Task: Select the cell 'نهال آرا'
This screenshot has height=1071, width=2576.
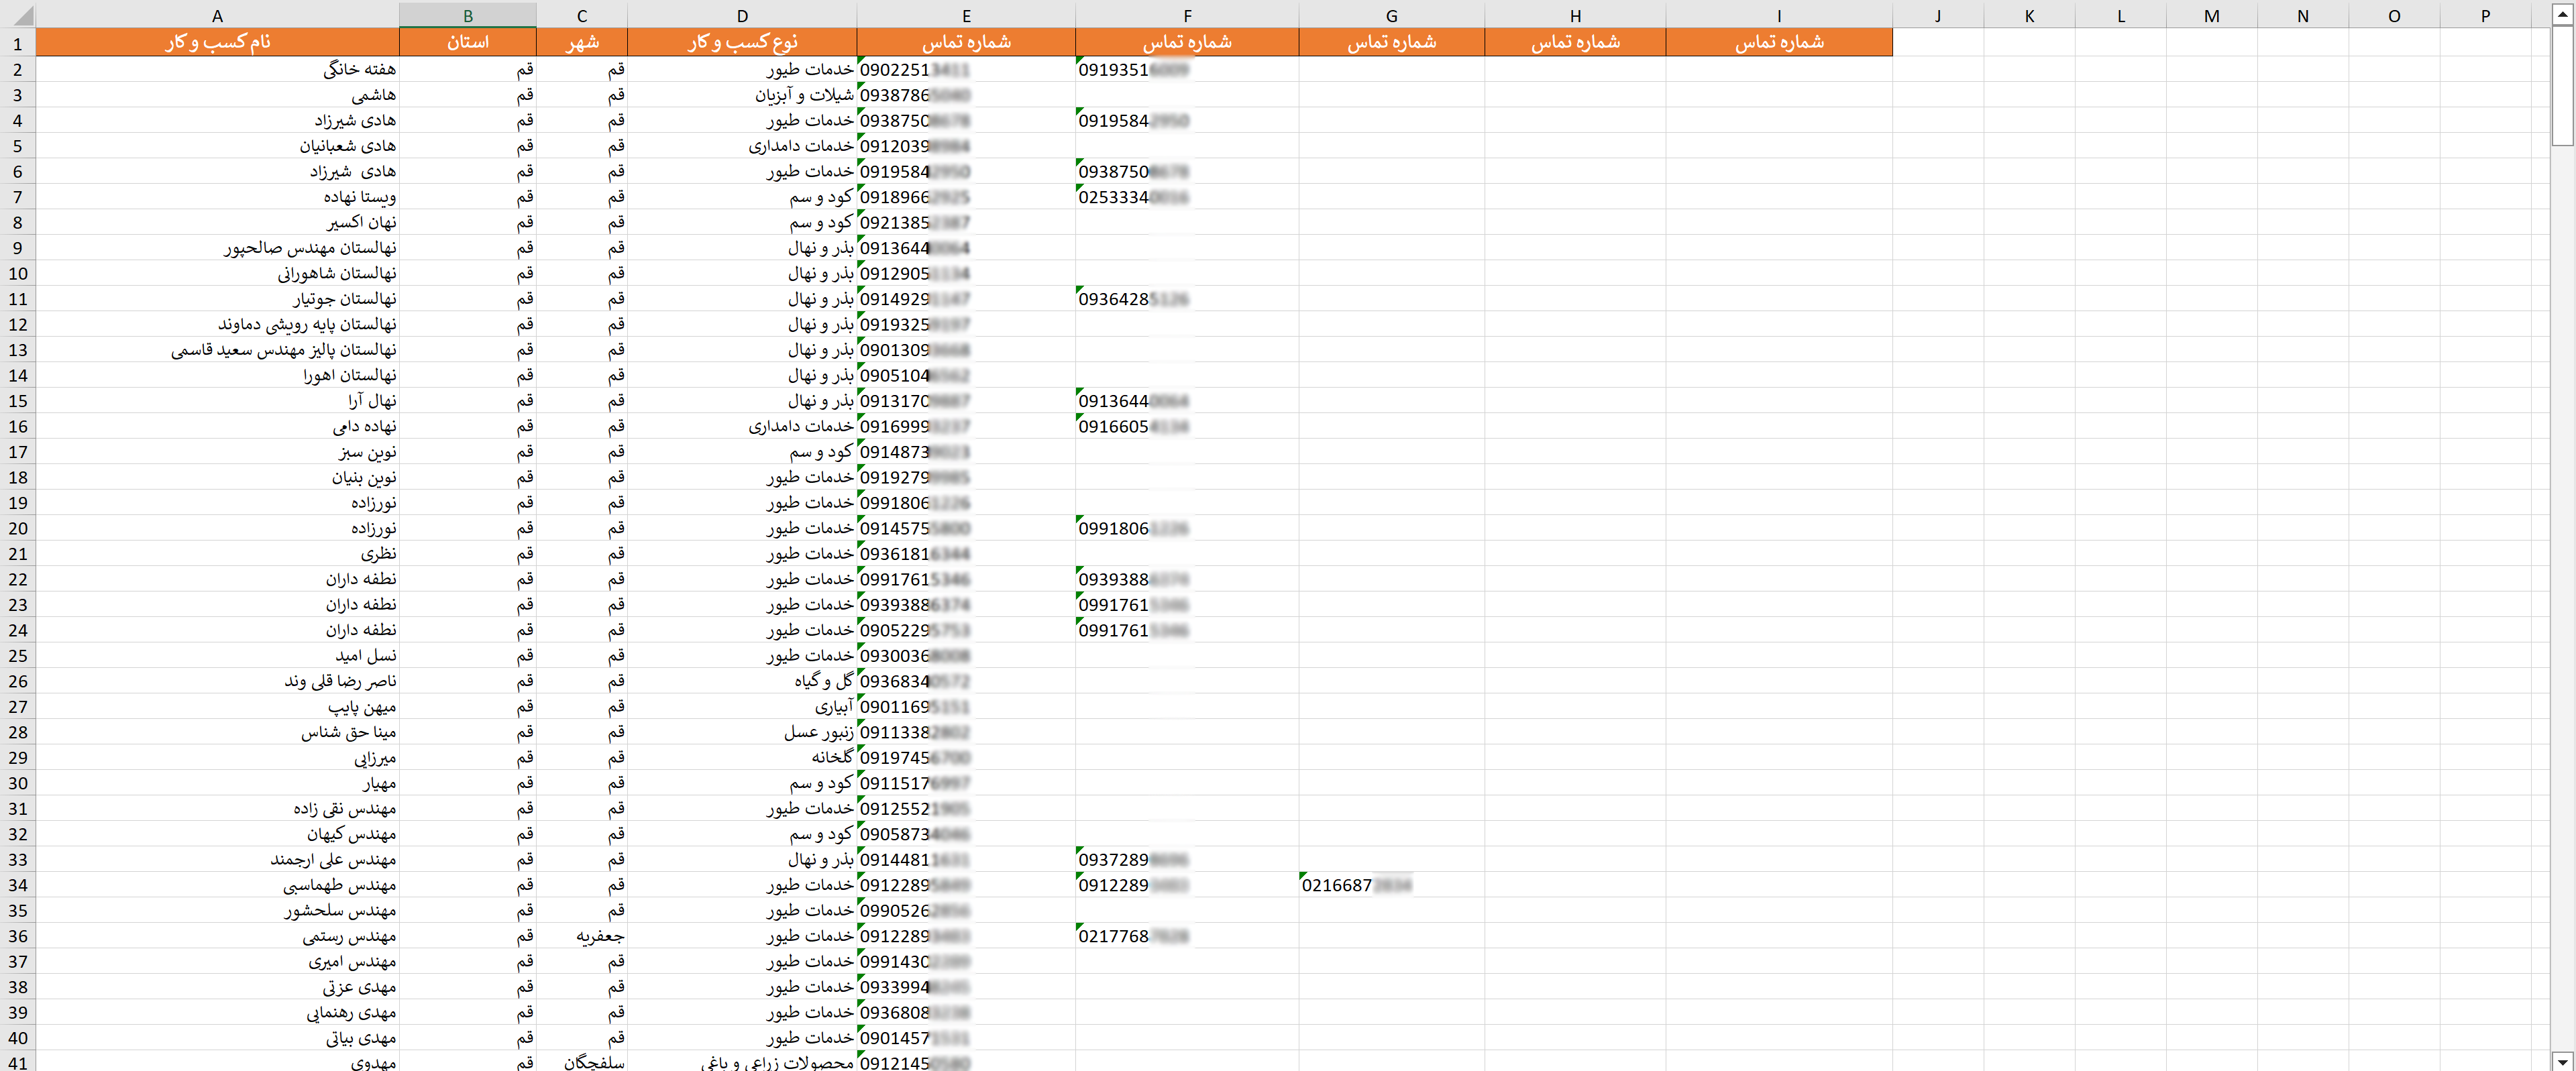Action: (x=217, y=401)
